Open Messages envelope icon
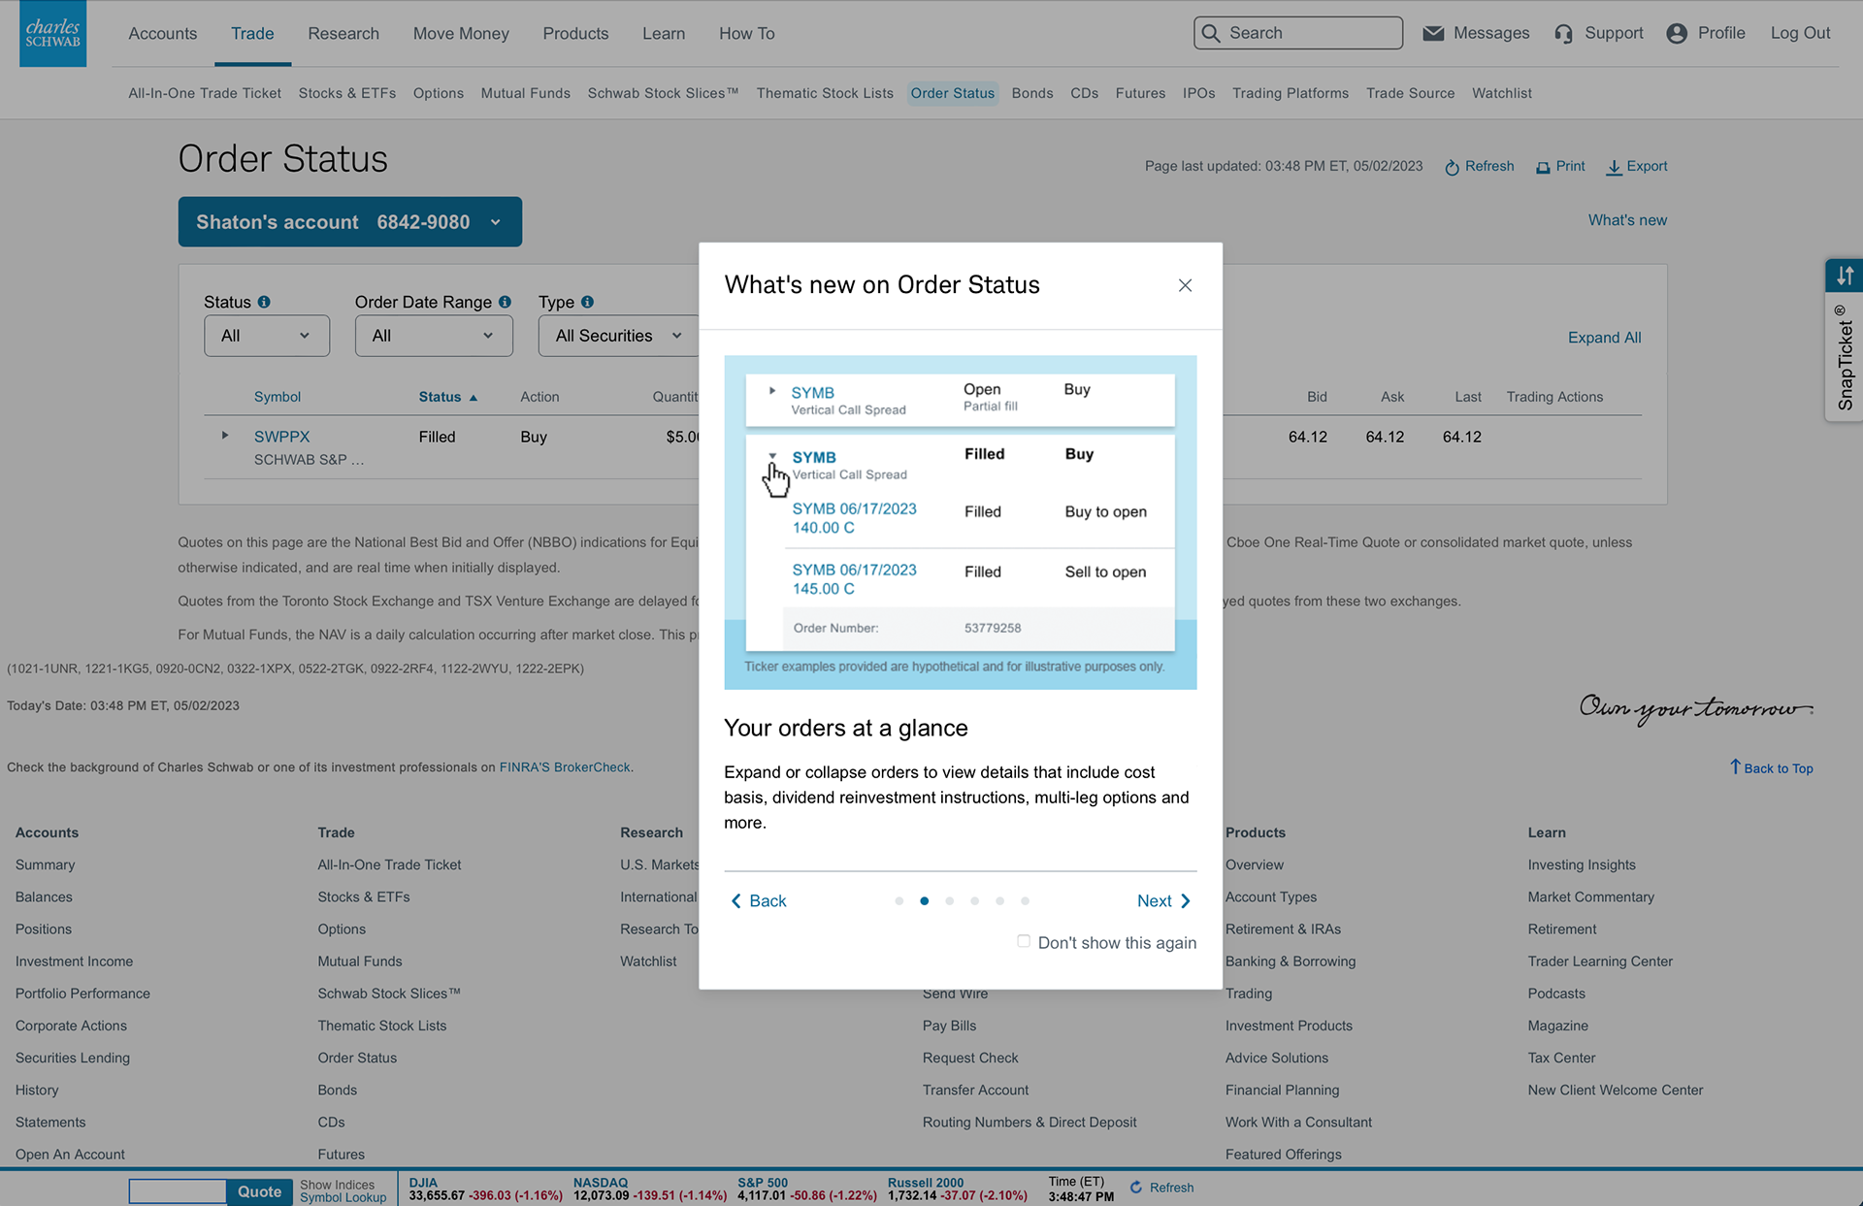The width and height of the screenshot is (1863, 1206). (x=1433, y=33)
